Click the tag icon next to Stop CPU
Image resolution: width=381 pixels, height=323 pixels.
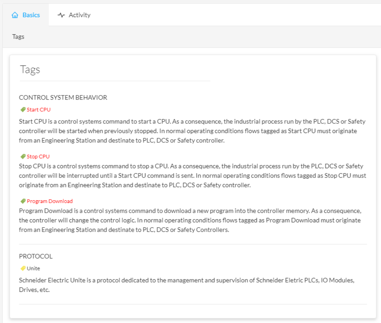click(23, 156)
